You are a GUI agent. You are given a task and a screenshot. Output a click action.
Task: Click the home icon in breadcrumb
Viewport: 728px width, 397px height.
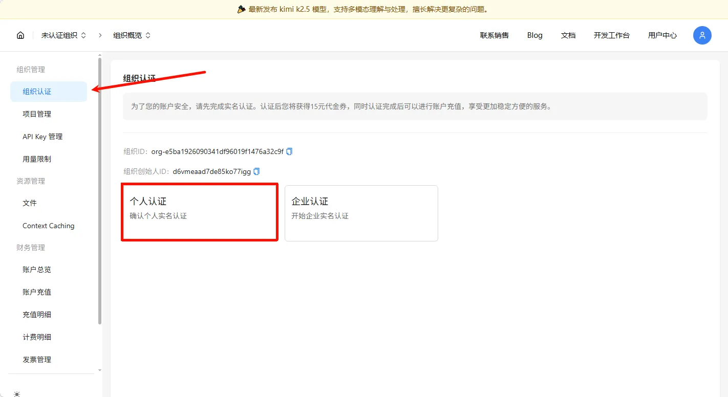click(x=20, y=35)
